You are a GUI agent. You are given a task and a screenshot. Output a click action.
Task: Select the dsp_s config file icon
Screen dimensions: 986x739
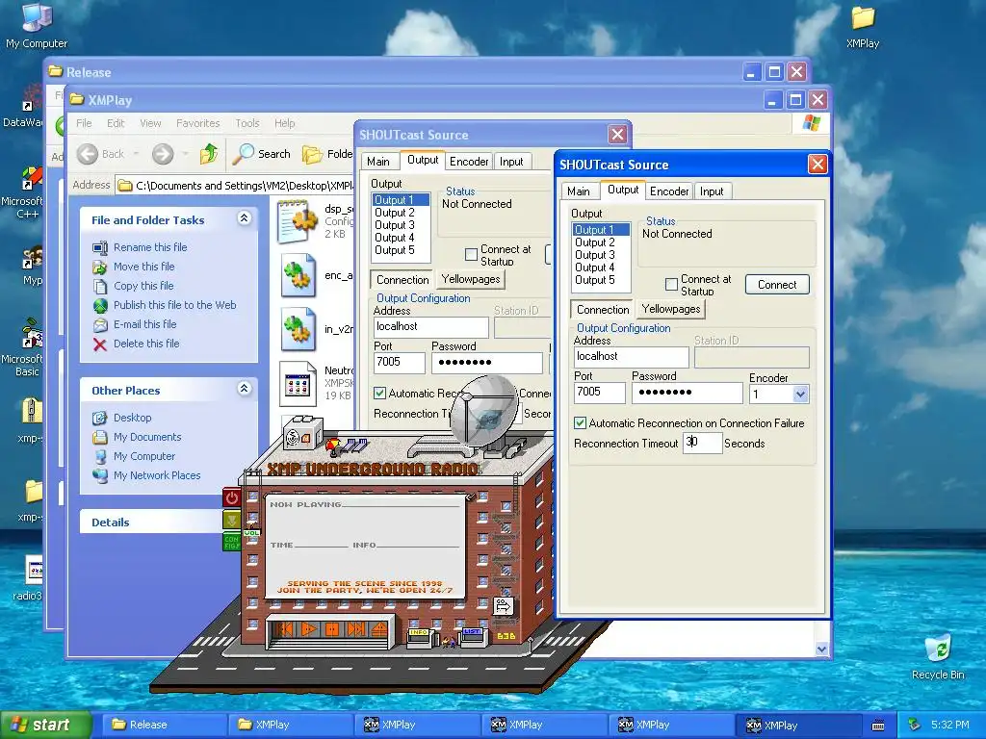[x=298, y=221]
